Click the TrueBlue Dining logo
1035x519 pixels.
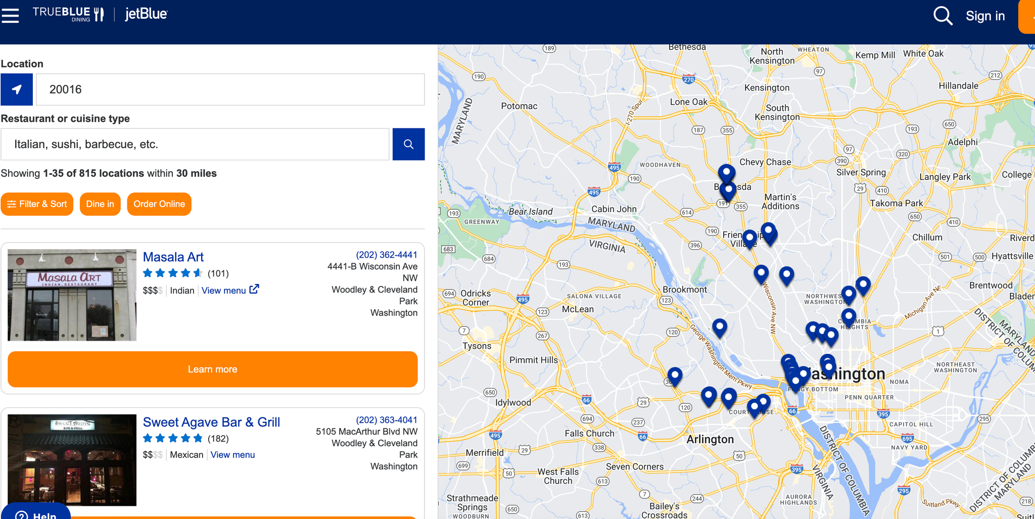tap(68, 14)
